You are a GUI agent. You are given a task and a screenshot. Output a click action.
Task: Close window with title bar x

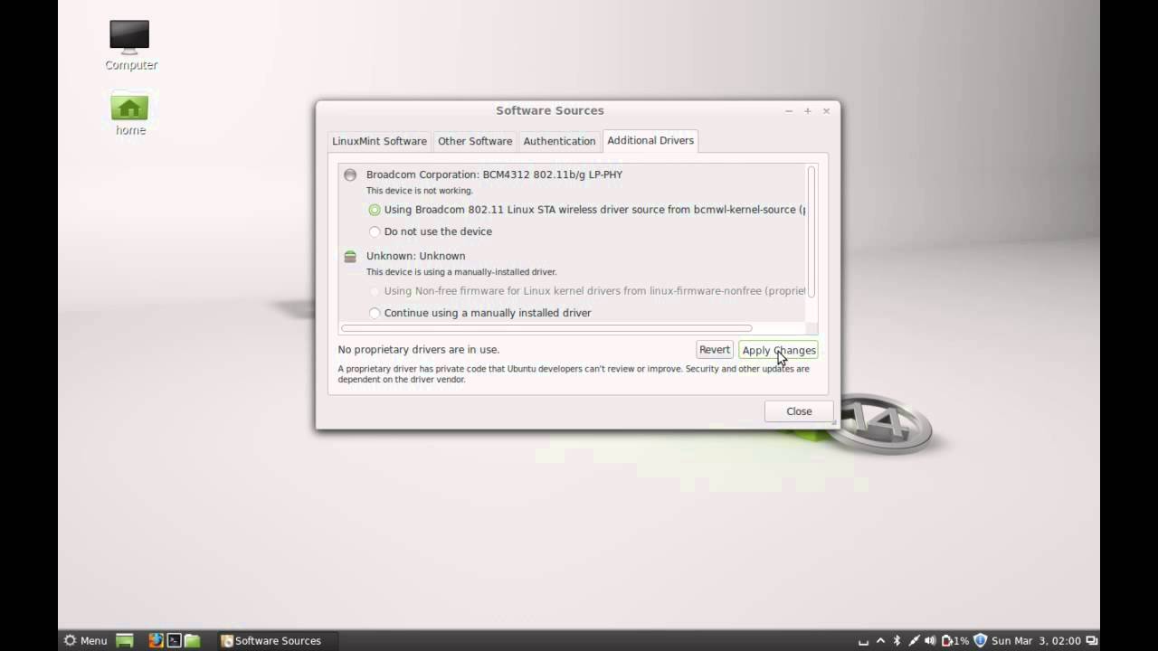pos(826,110)
